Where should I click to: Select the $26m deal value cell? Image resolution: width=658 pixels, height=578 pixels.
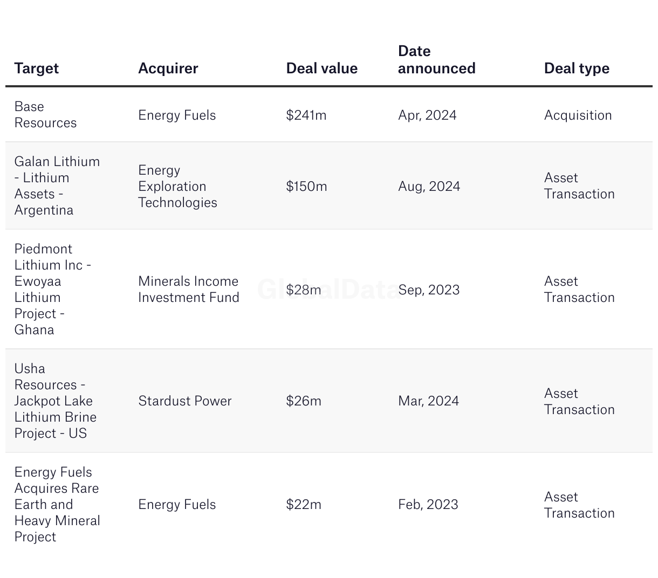coord(304,401)
